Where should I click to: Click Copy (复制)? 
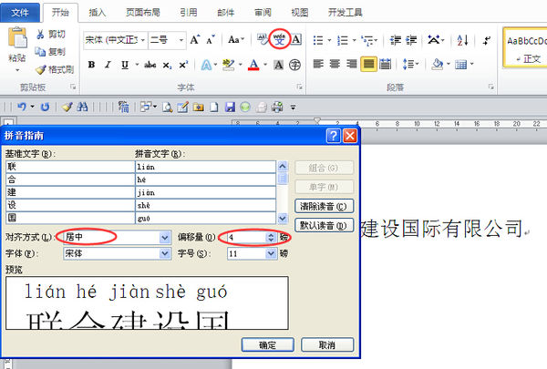coord(50,52)
